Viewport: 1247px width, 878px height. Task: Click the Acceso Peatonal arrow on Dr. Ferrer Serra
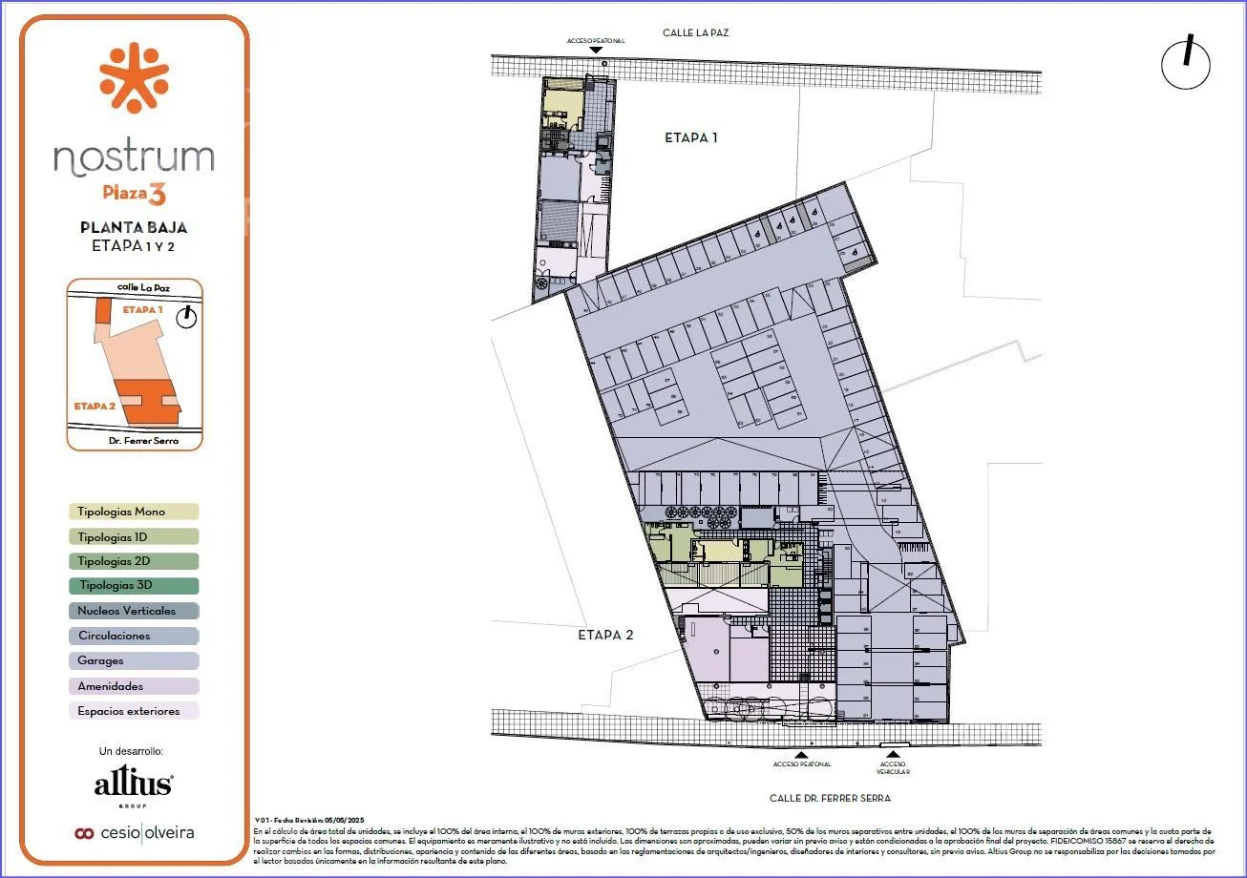[x=802, y=753]
